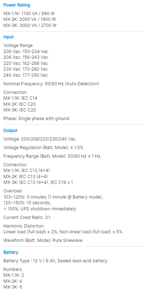This screenshot has width=145, height=291.
Task: Click the Waveform Pure Sinewave text
Action: [x=43, y=240]
